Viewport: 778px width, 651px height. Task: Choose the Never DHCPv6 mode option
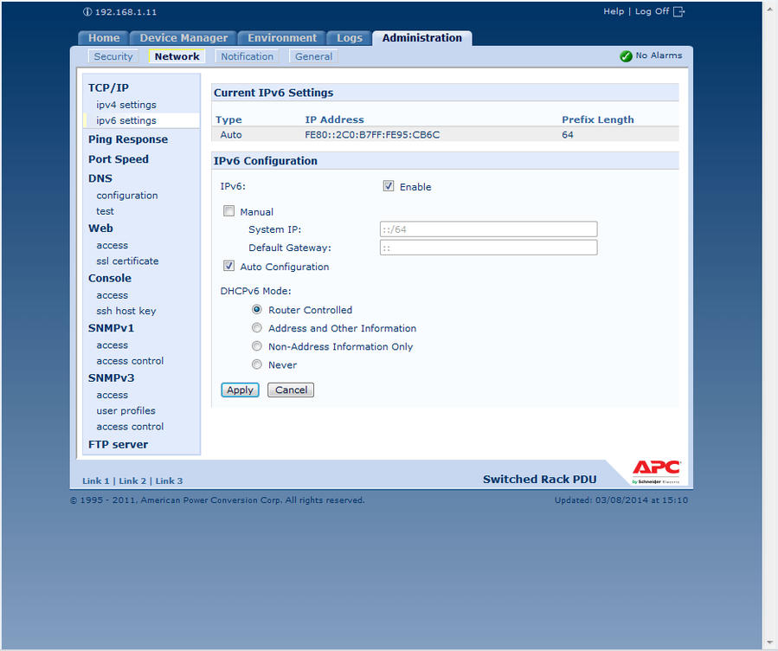[257, 364]
